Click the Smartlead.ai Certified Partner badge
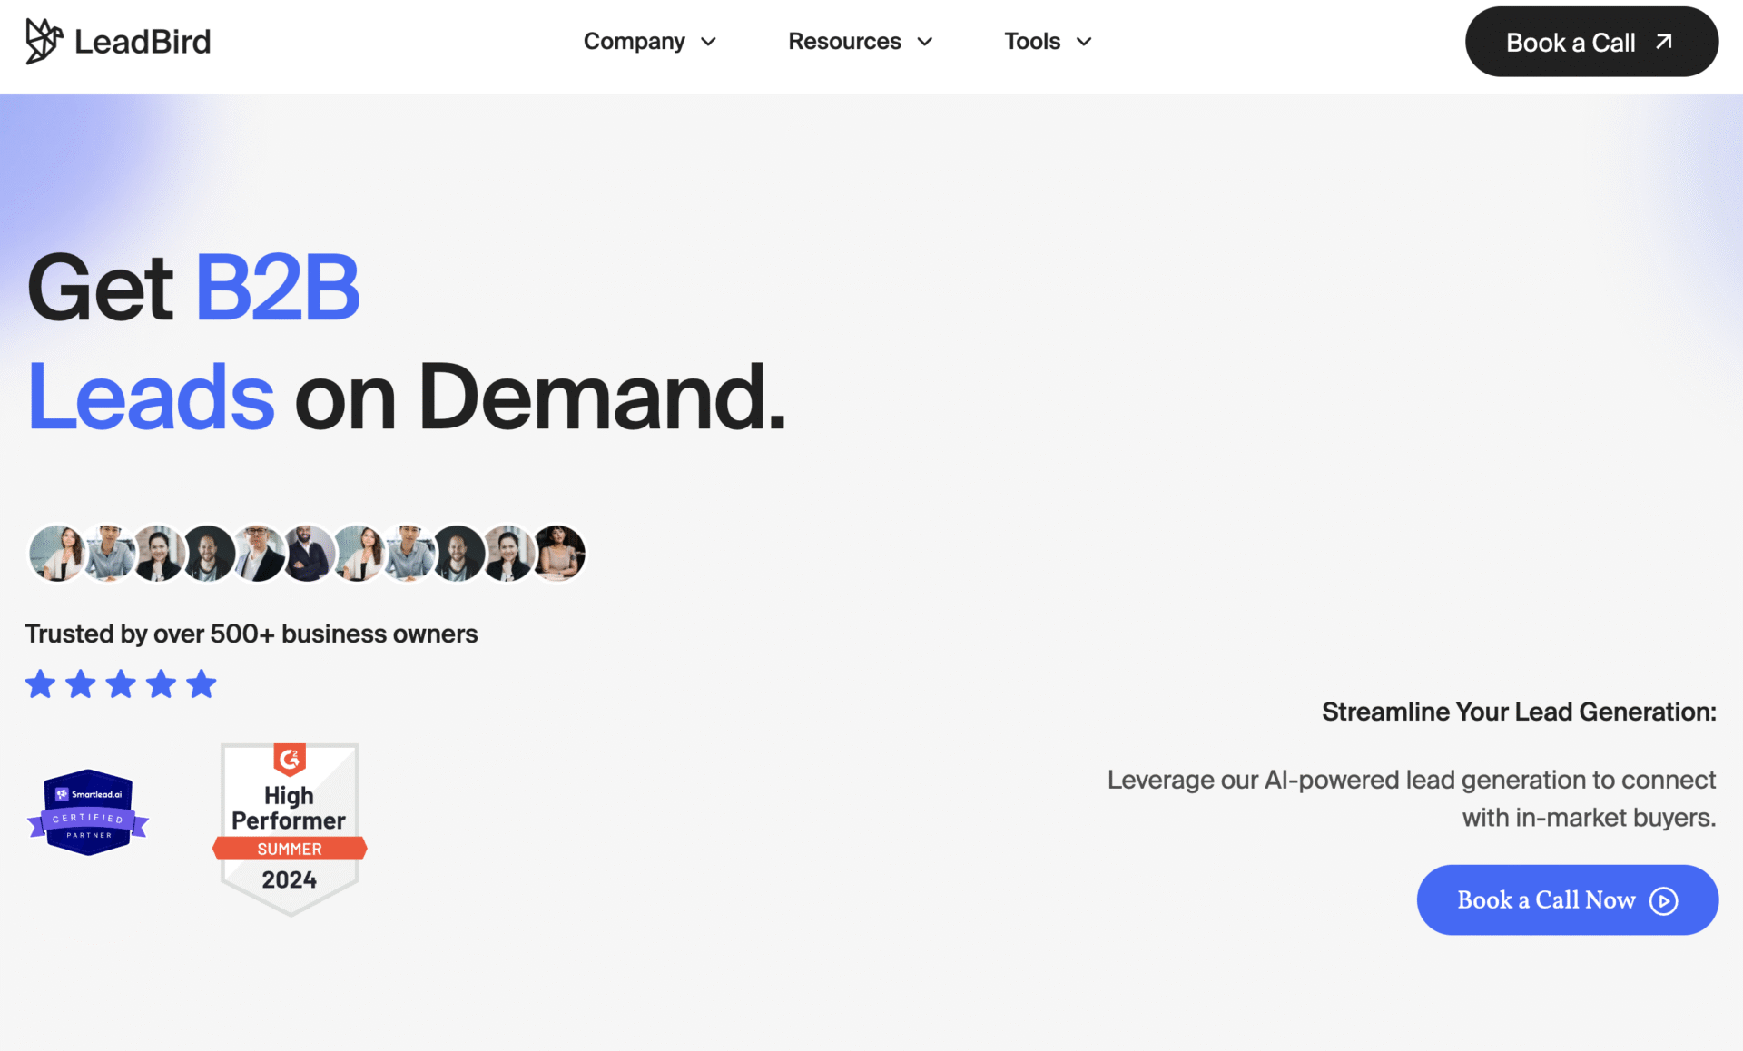1743x1051 pixels. click(88, 812)
